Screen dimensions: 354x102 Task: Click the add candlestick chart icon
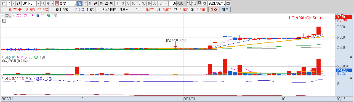[x=189, y=3]
